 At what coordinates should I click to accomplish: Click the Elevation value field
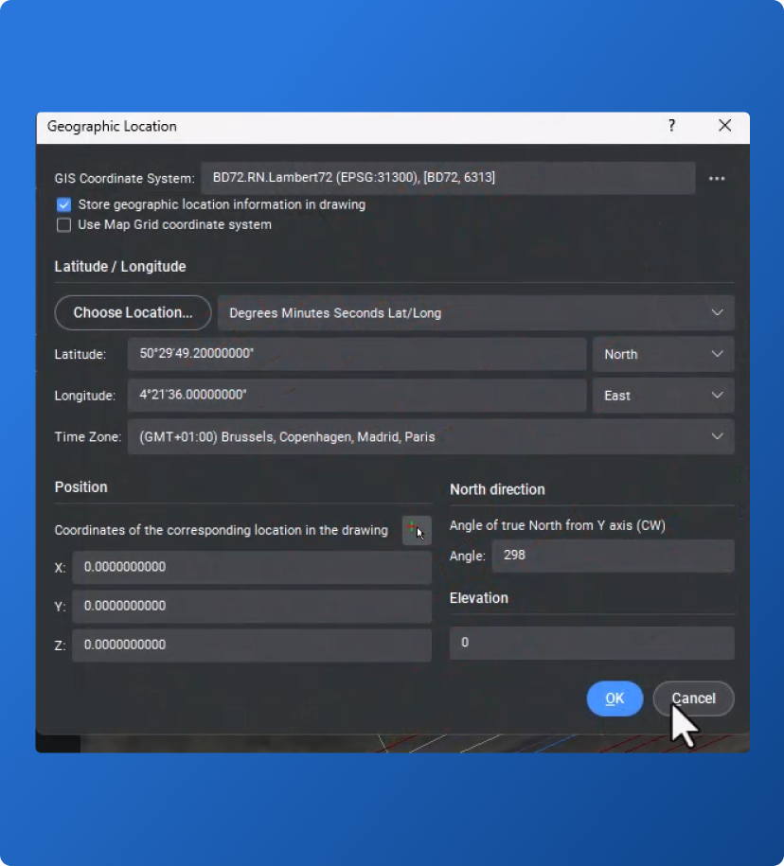[591, 643]
